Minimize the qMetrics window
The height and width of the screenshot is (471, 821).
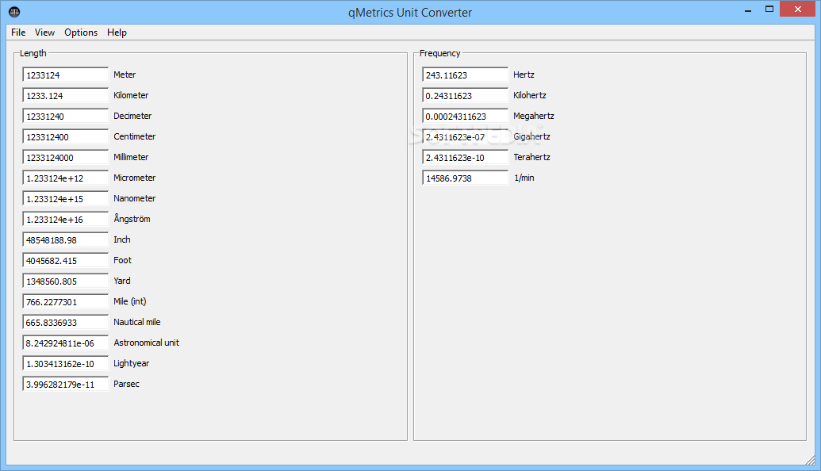coord(748,10)
